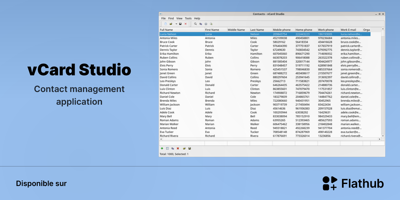
Task: Add a contact with the green plus icon
Action: pos(162,148)
